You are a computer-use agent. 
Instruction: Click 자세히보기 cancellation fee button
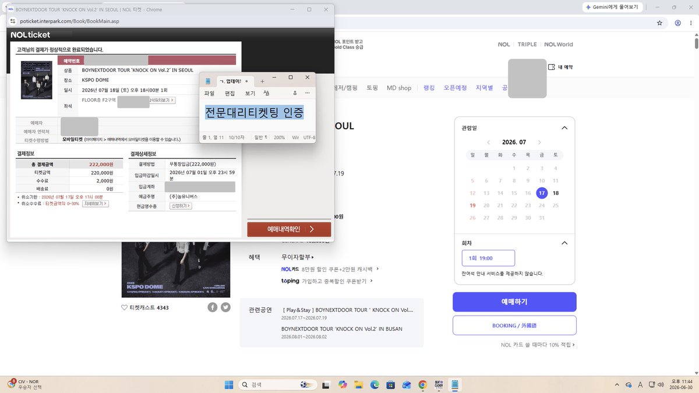tap(96, 204)
